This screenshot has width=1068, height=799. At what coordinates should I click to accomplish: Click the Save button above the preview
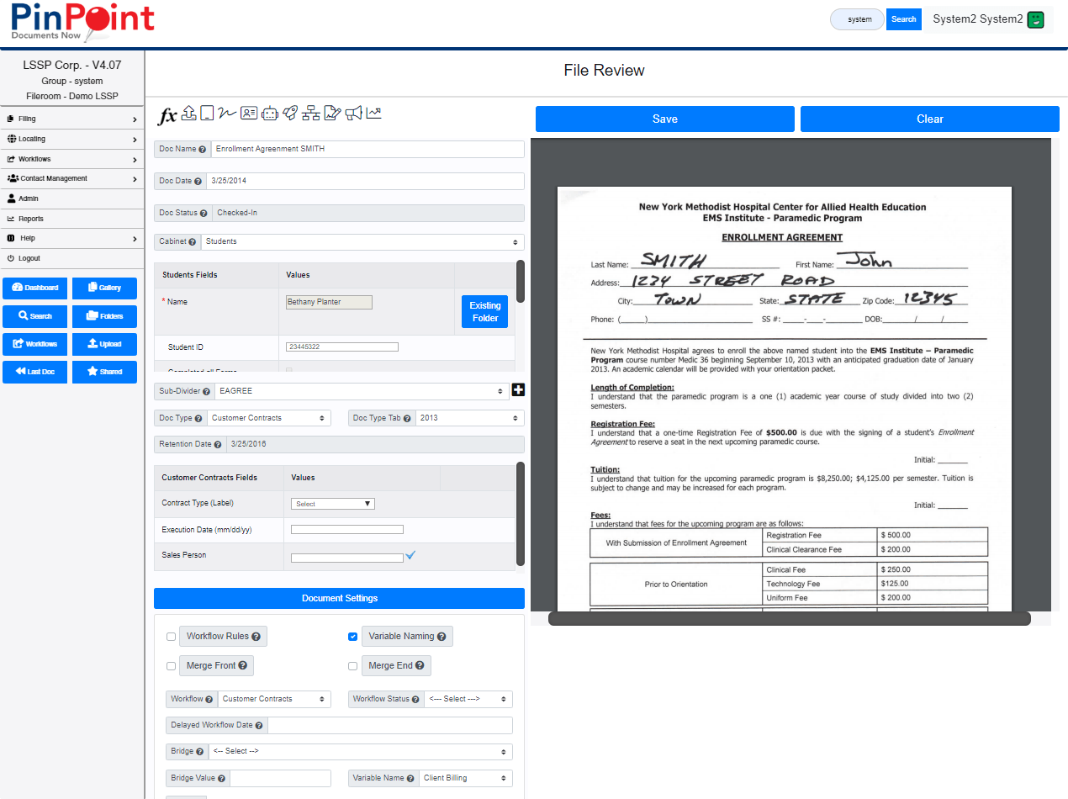(664, 119)
